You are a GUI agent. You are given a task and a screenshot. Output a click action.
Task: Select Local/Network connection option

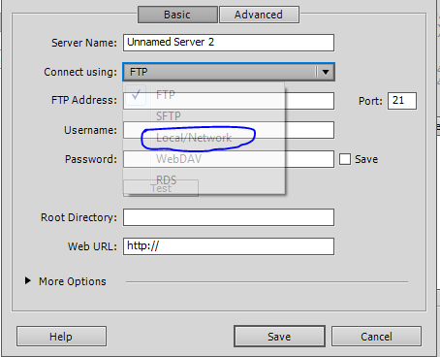pos(204,138)
